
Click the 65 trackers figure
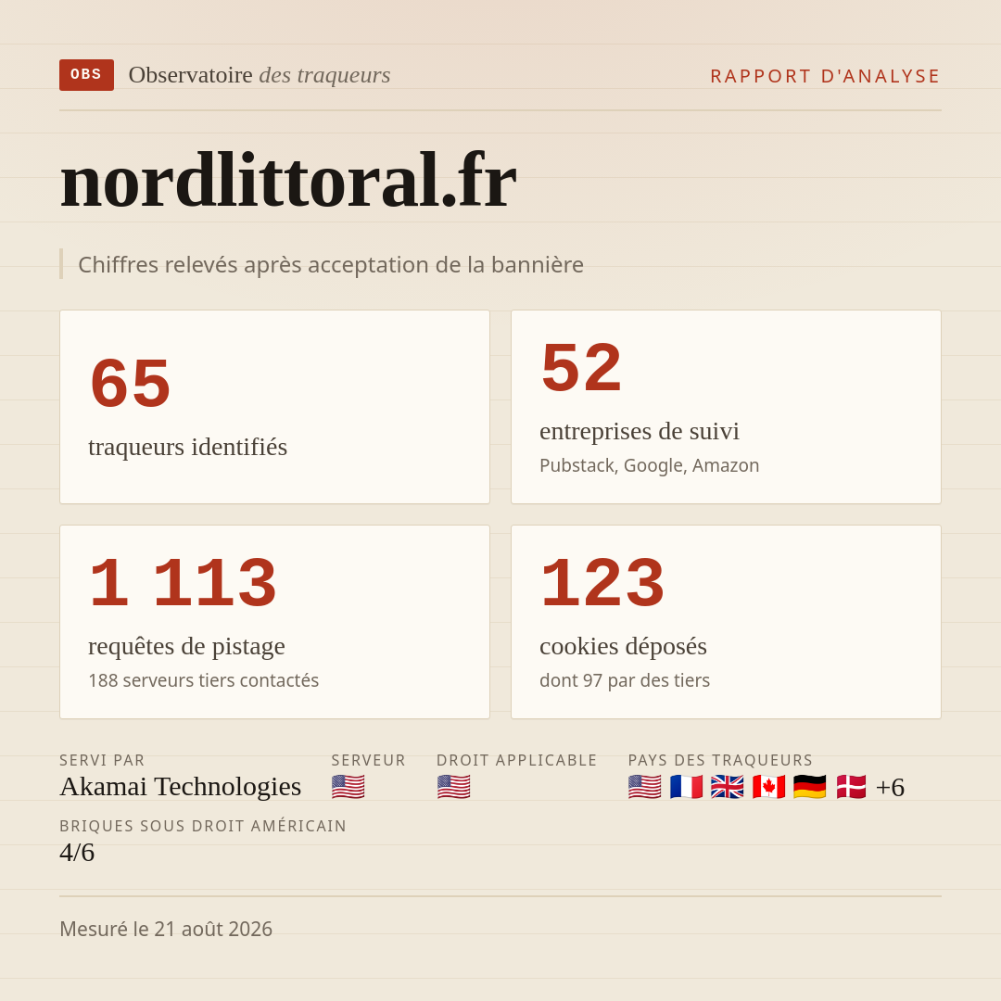coord(131,383)
